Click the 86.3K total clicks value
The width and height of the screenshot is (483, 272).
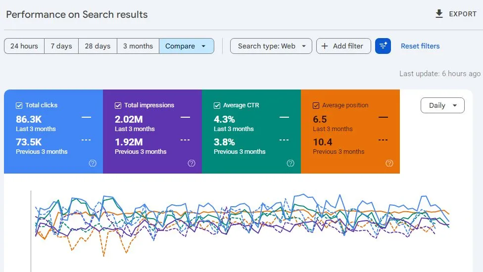click(x=29, y=119)
